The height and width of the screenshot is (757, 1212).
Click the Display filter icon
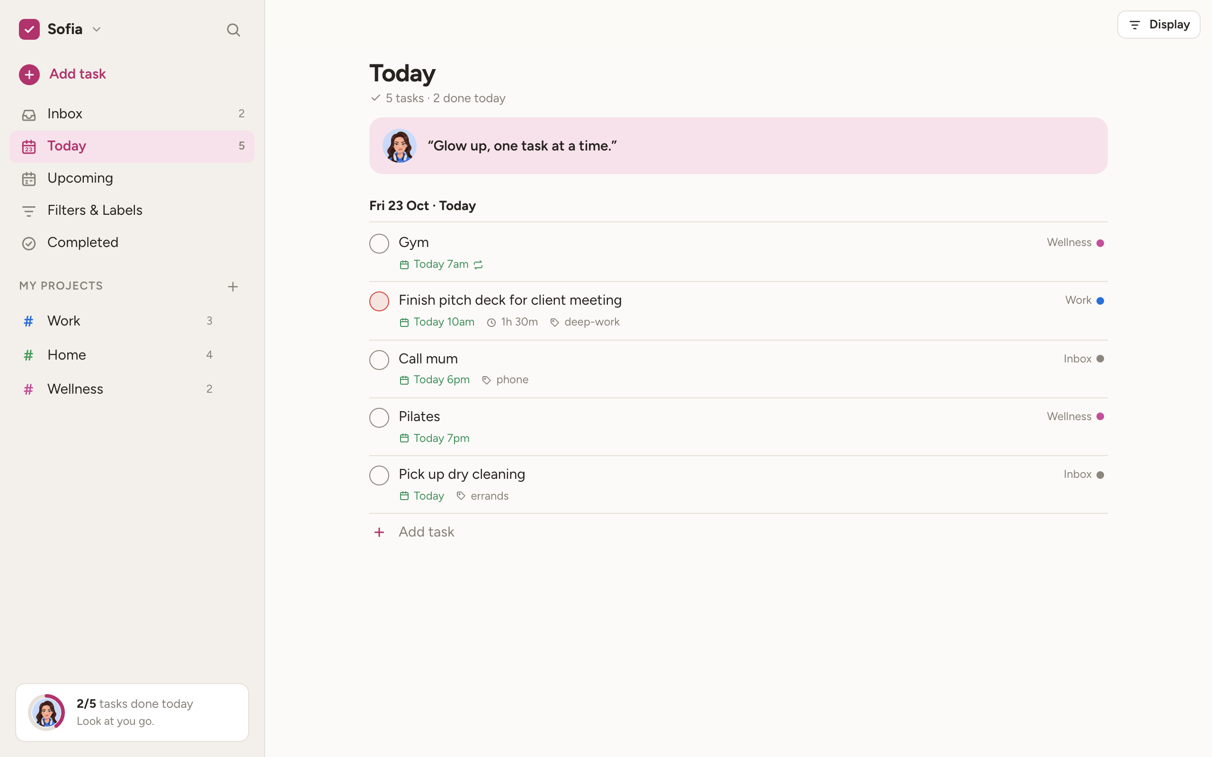click(x=1135, y=25)
